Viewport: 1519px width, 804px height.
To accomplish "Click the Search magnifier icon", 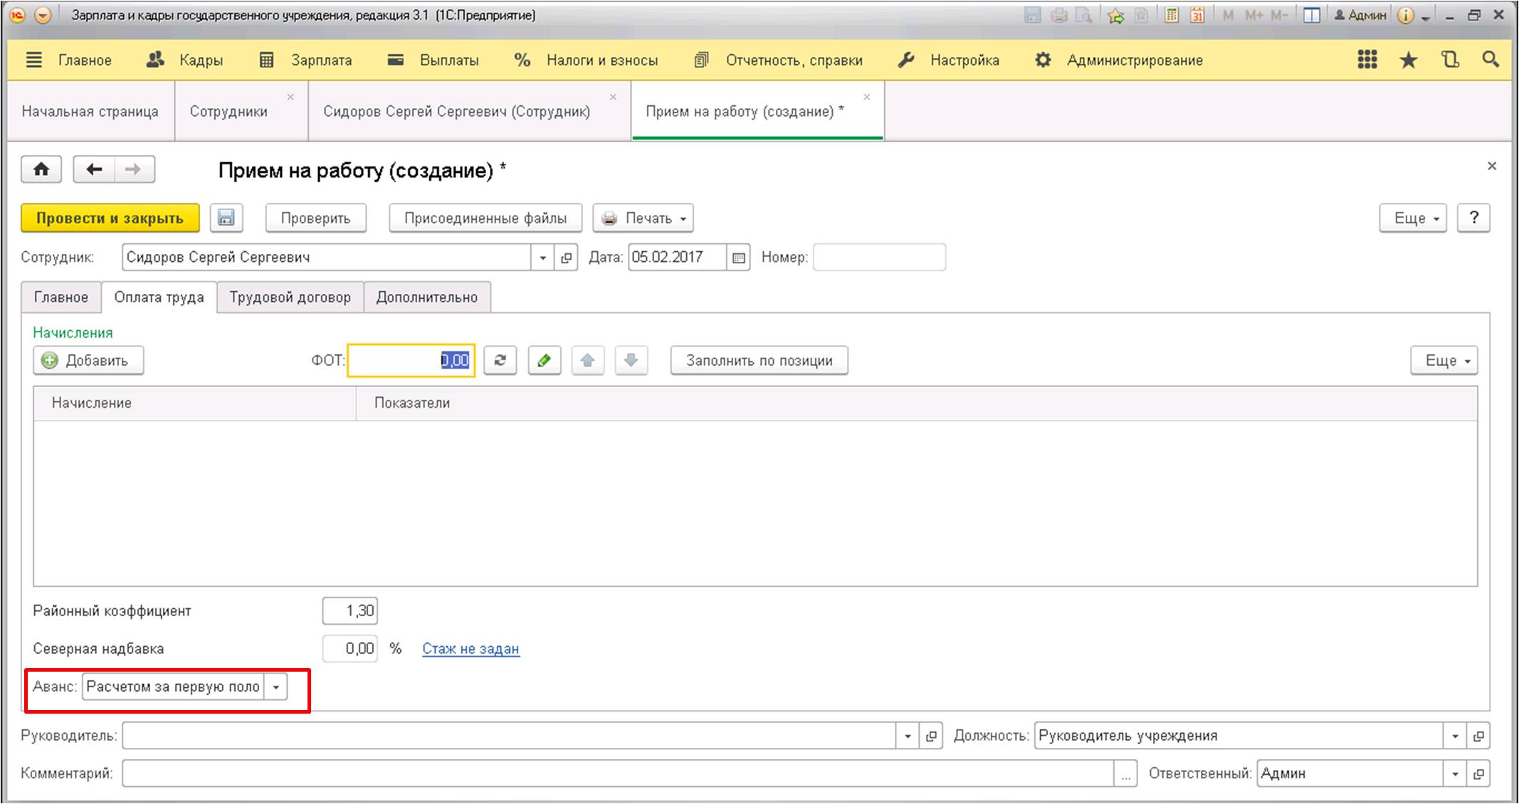I will (1491, 60).
